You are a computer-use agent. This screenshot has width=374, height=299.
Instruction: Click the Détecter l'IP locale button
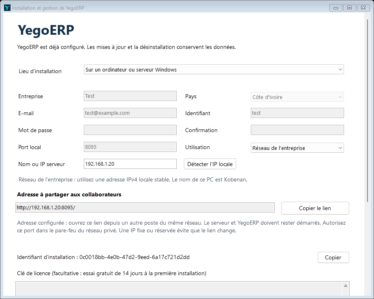tap(210, 164)
